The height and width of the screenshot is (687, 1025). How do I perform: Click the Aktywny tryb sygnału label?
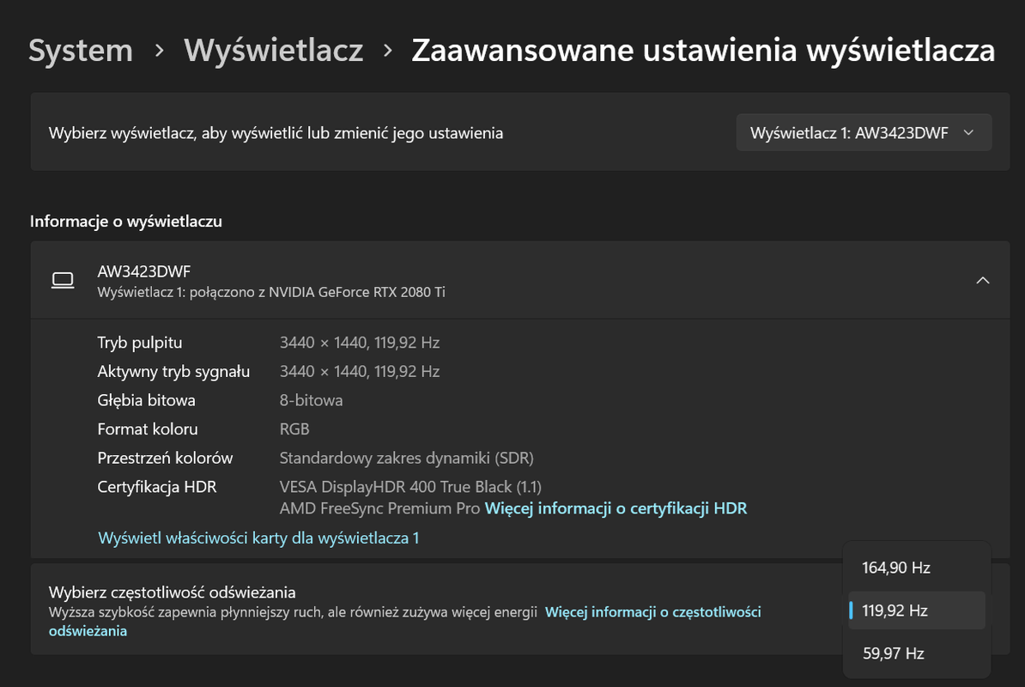tap(173, 371)
